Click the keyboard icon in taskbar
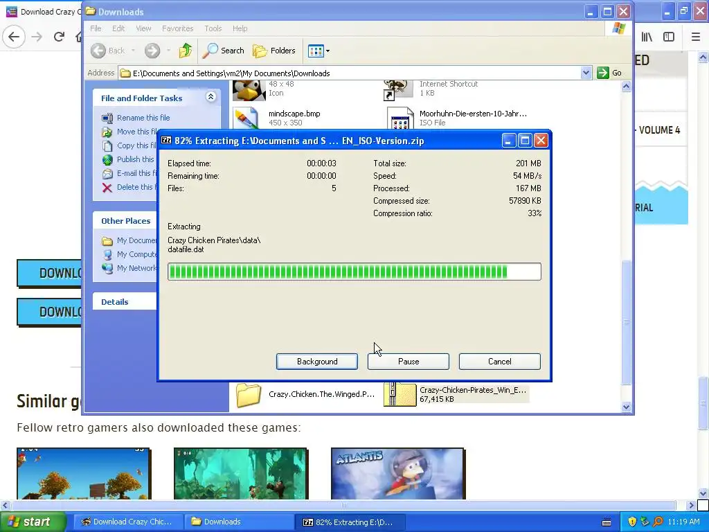Image resolution: width=709 pixels, height=532 pixels. 607,522
